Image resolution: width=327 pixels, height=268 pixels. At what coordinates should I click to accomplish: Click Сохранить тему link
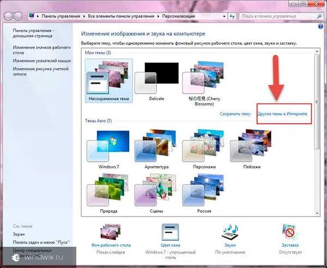tap(235, 114)
